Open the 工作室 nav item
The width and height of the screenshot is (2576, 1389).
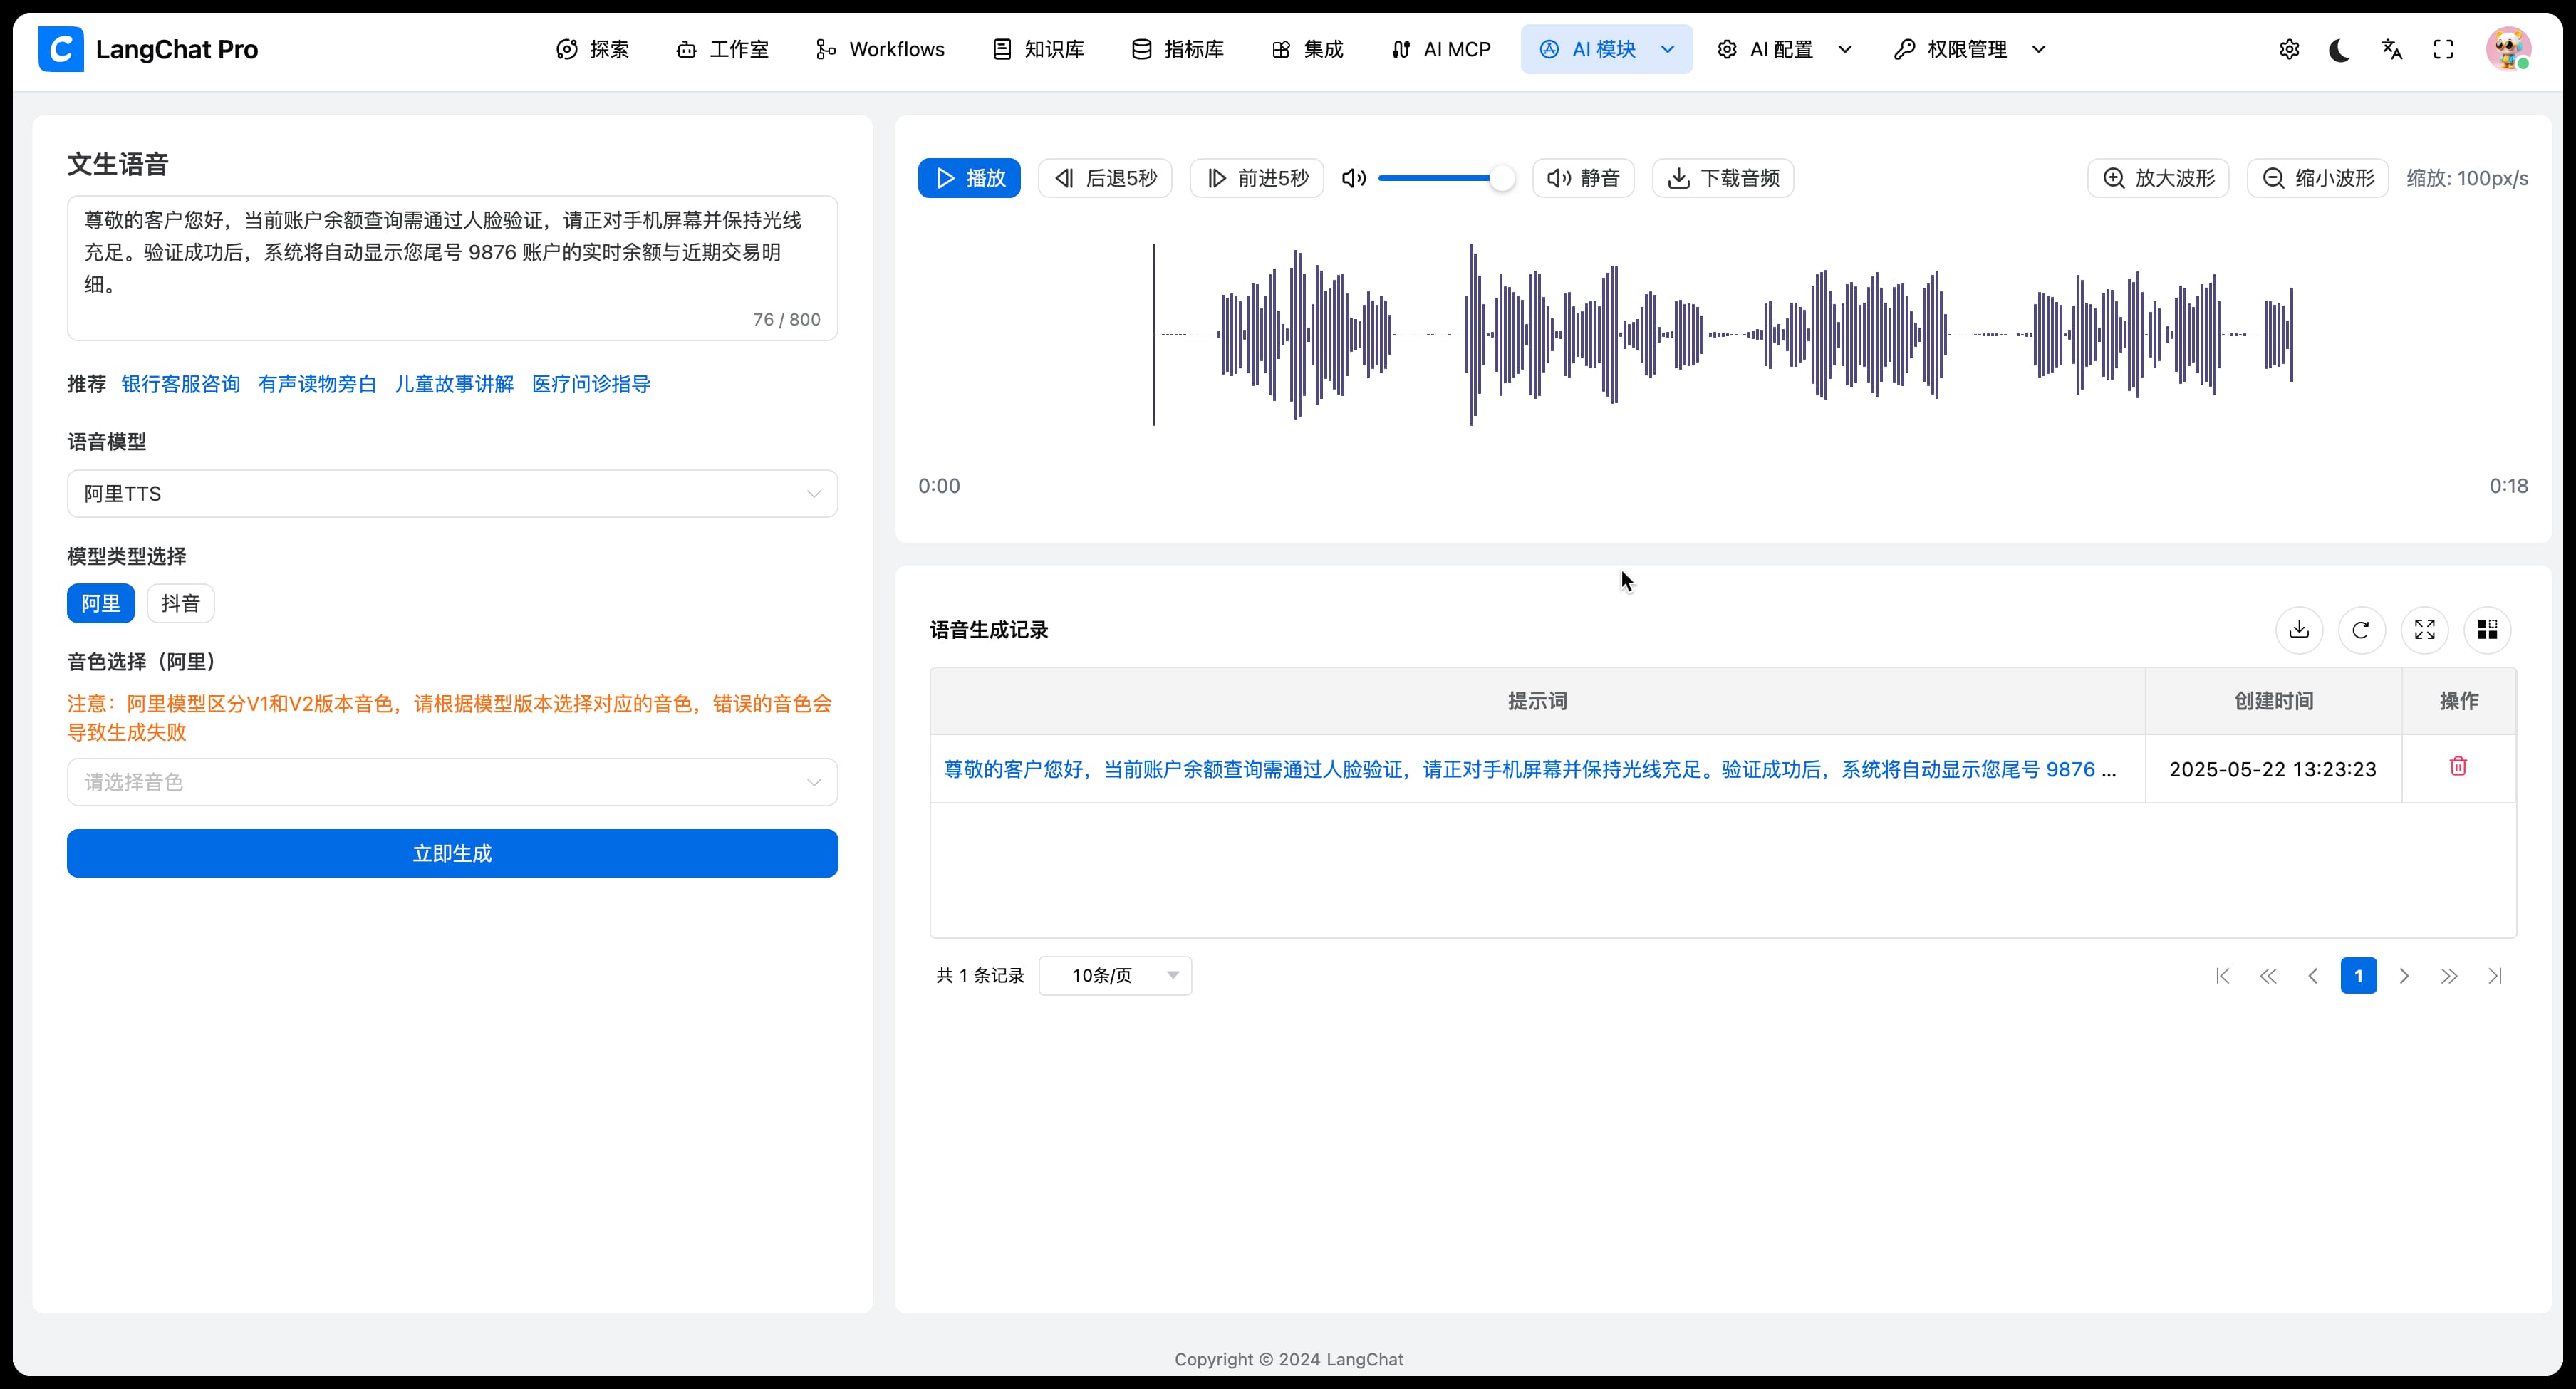click(x=723, y=49)
